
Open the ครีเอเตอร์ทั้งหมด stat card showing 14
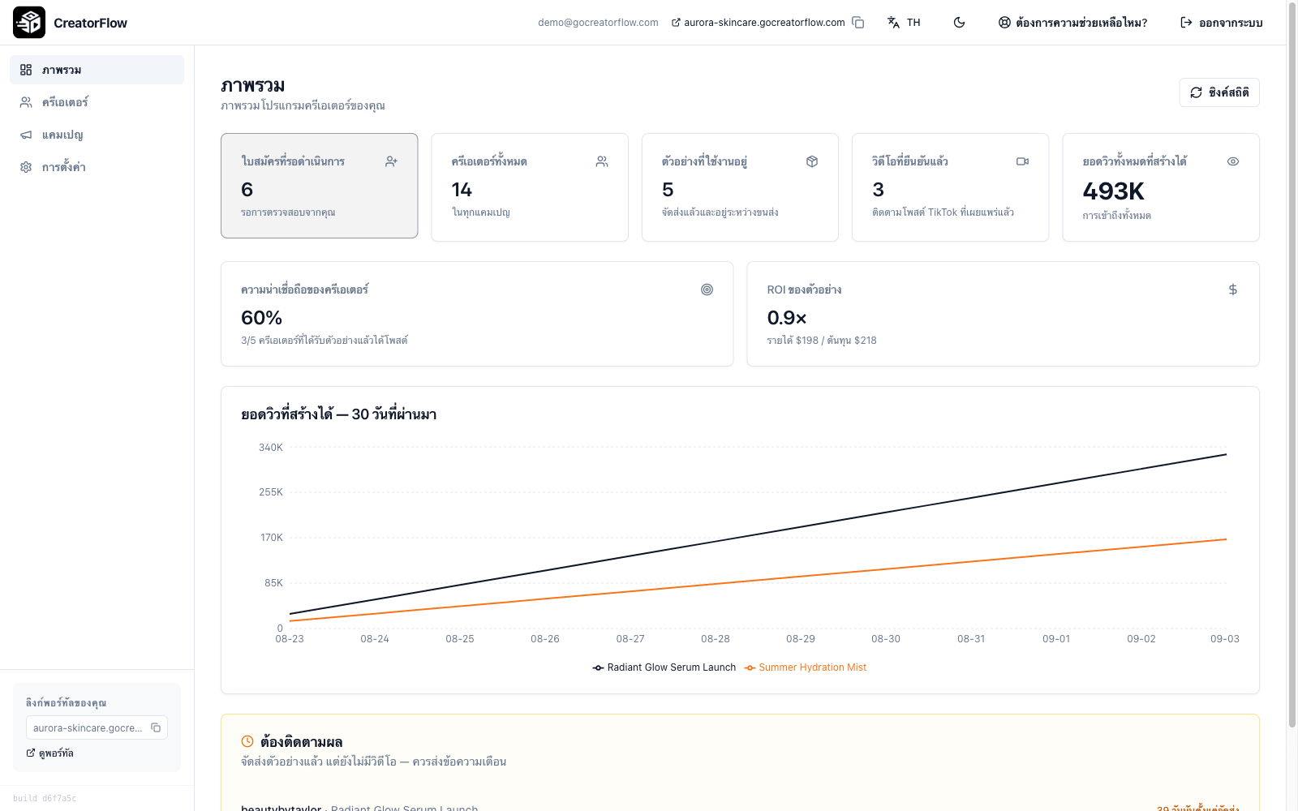coord(530,187)
